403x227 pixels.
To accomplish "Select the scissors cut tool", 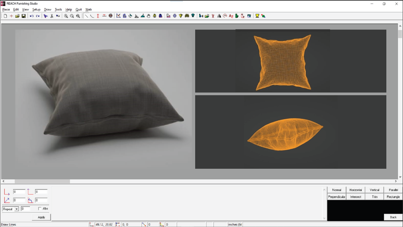I will click(52, 16).
